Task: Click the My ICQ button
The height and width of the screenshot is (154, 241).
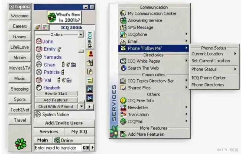Action: click(x=79, y=132)
